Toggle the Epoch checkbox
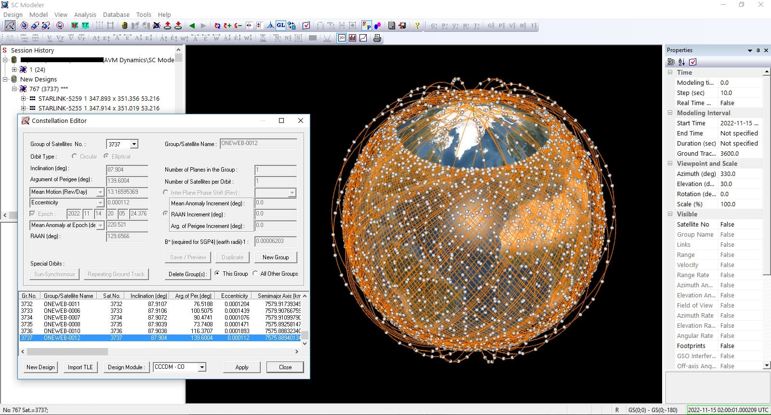The image size is (771, 415). coord(32,214)
